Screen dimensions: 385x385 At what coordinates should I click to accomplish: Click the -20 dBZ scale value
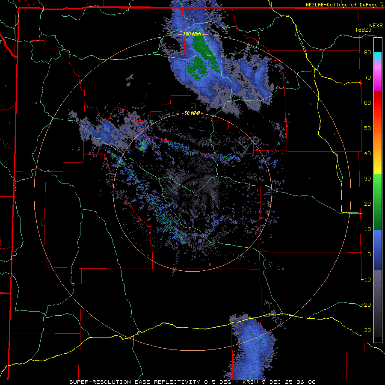point(366,305)
